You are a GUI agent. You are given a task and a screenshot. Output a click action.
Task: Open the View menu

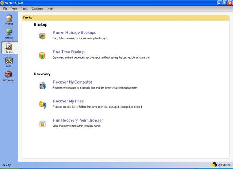point(14,8)
